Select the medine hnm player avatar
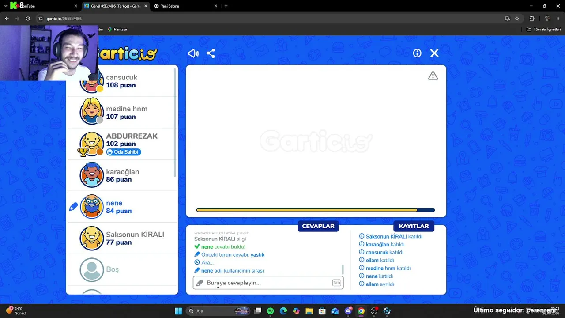Image resolution: width=565 pixels, height=318 pixels. click(92, 112)
